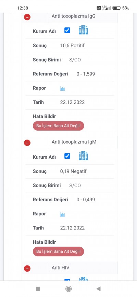Open hospital building icon under Anti HIV
The width and height of the screenshot is (137, 297).
83,279
